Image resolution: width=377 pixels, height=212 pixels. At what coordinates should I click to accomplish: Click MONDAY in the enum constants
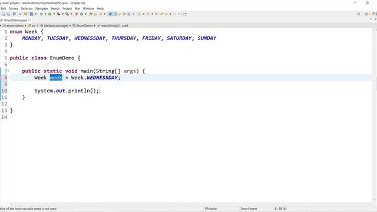(x=31, y=38)
